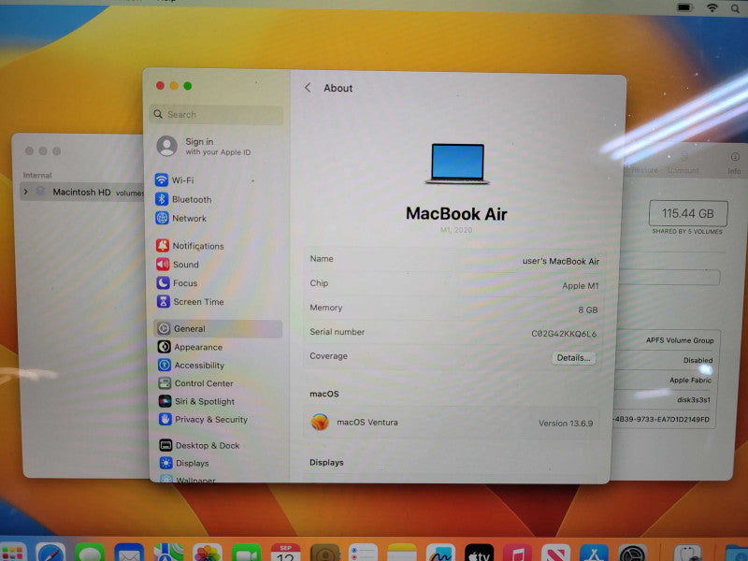Click the APFS Volume Group value
The image size is (748, 561).
[x=680, y=340]
